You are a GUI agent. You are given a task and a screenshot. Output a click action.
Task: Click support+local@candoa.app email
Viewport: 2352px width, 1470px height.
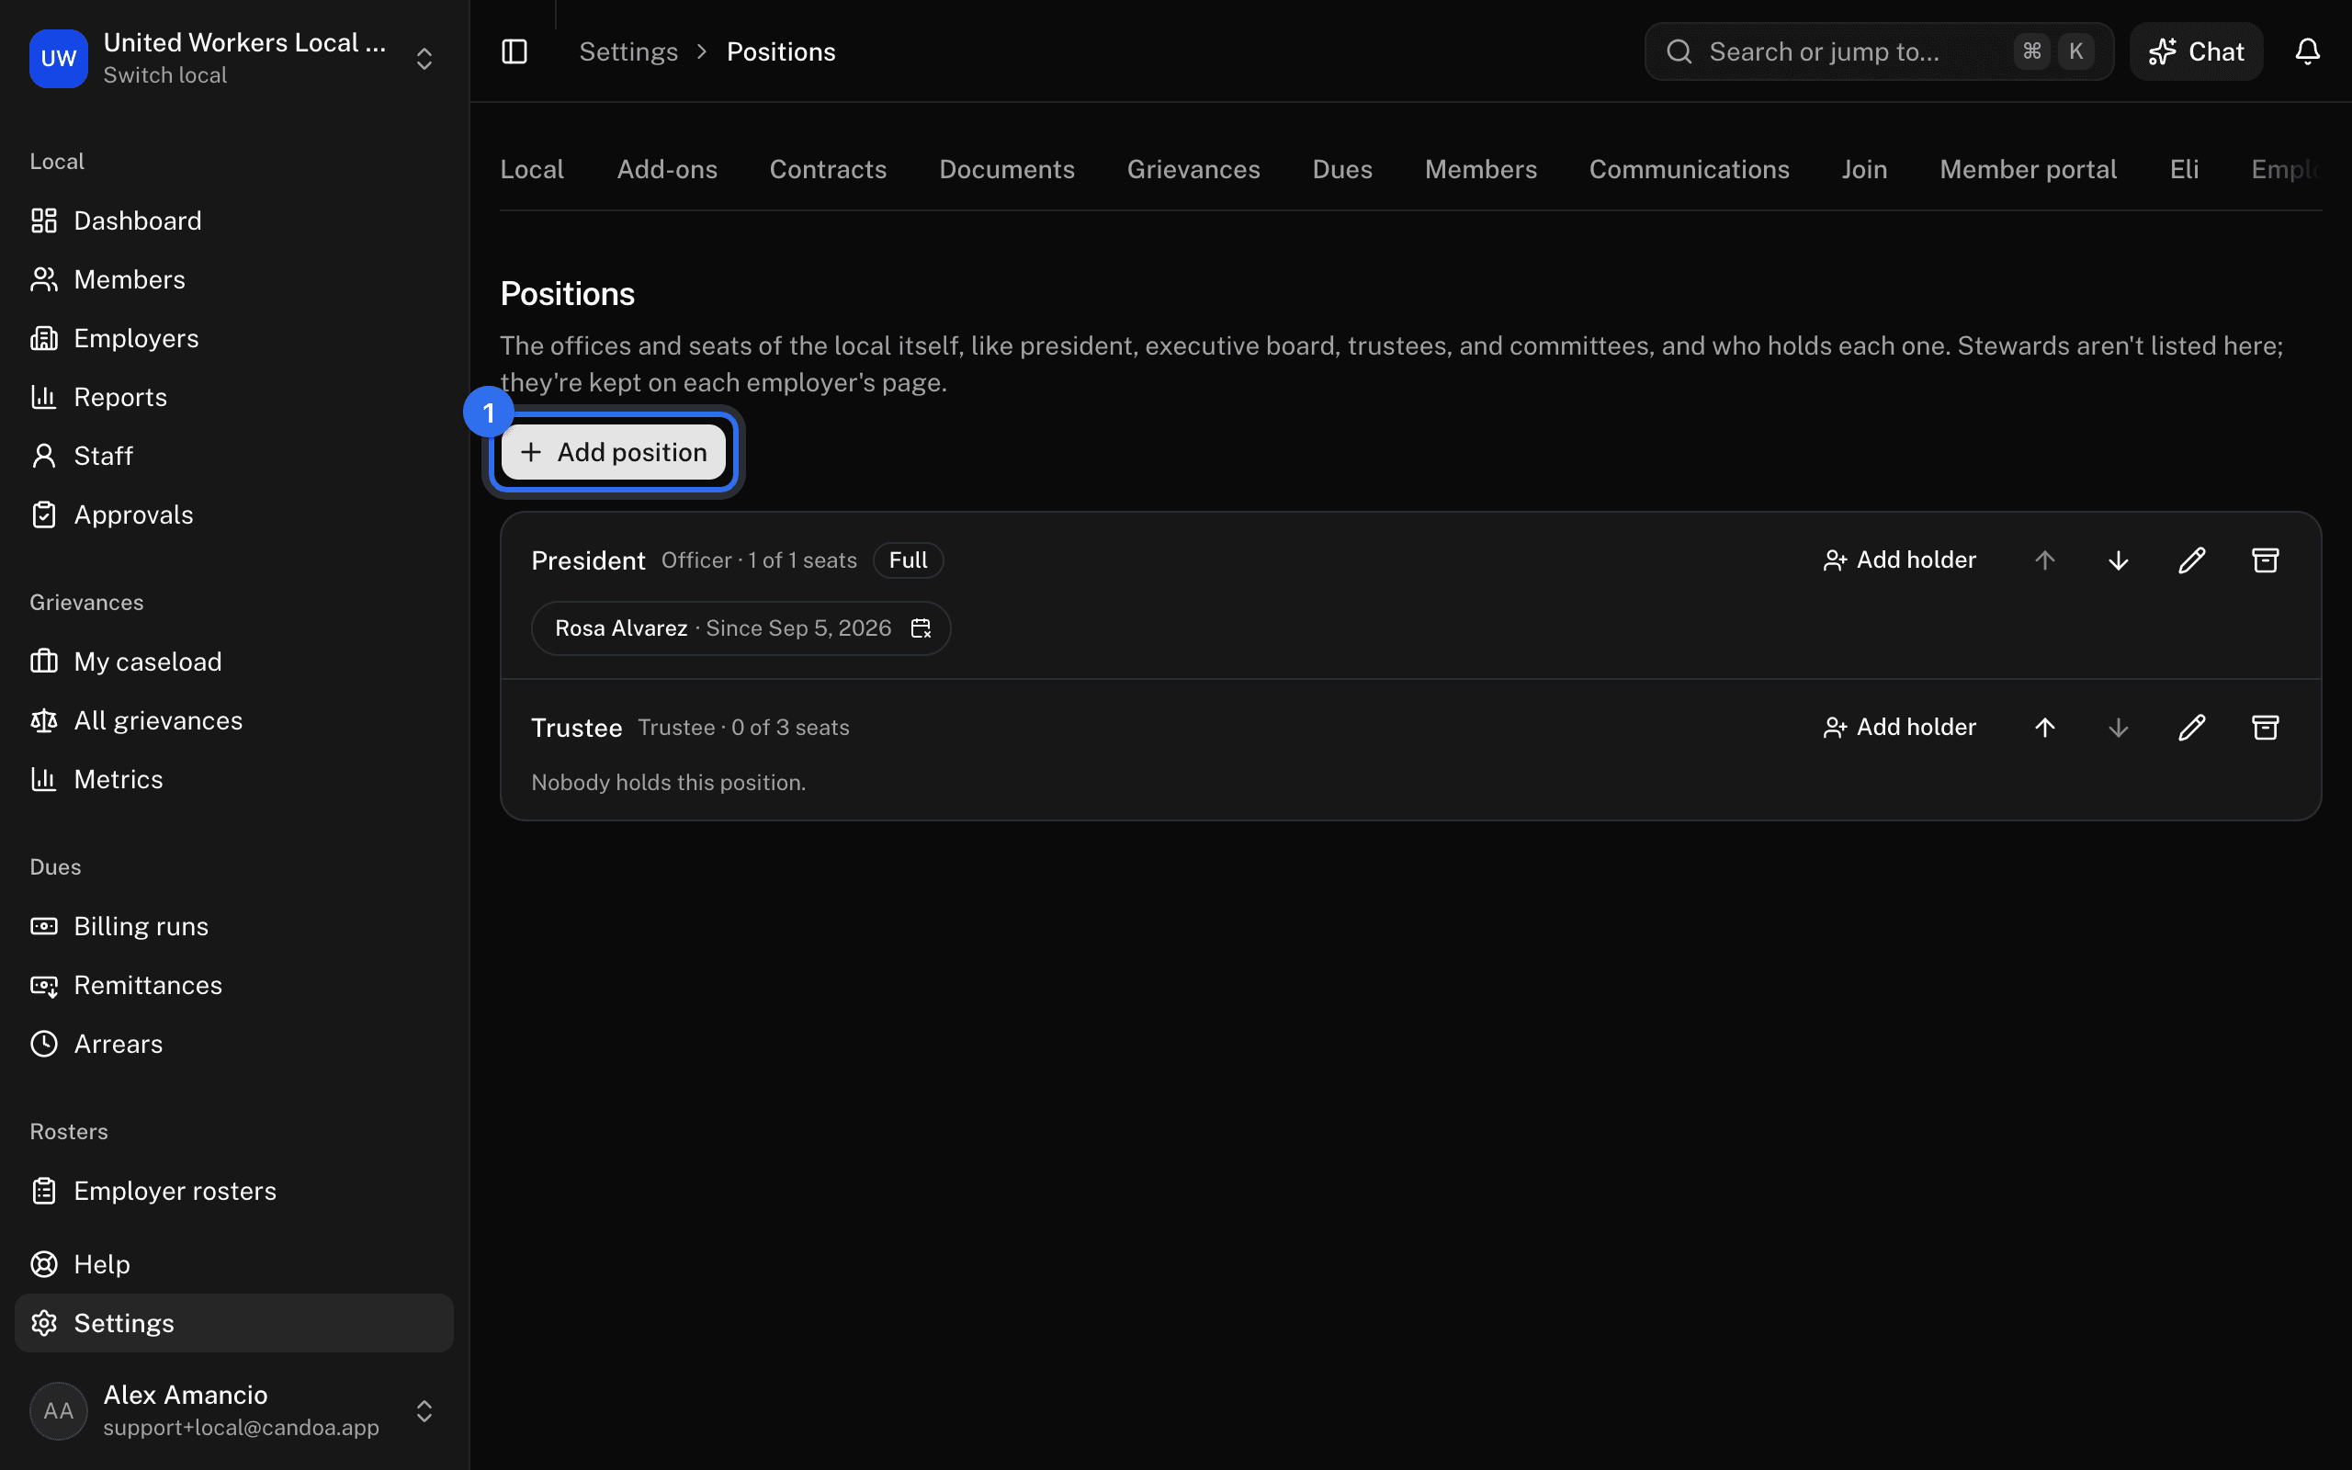pos(241,1427)
